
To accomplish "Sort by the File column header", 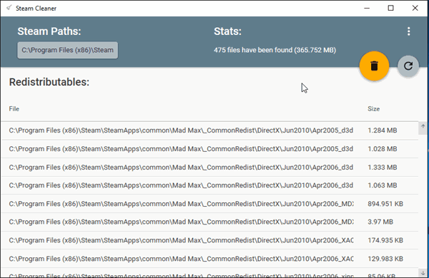I will coord(14,109).
